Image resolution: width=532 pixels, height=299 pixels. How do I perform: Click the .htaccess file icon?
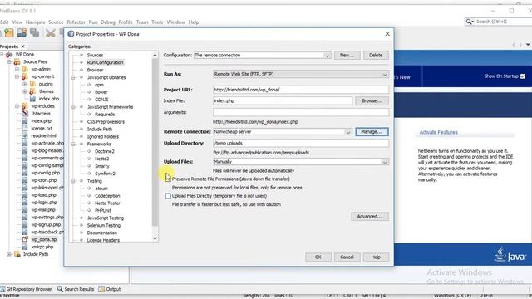(x=25, y=114)
